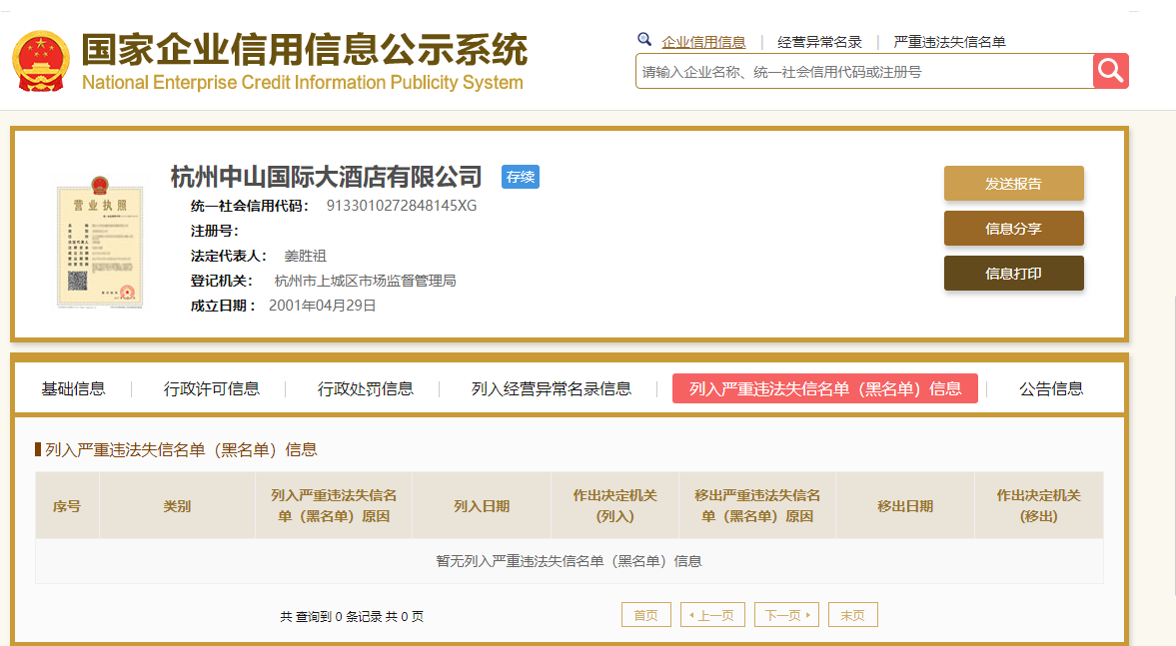
Task: Click the 作出决定机关(移出) column header
Action: pos(1039,506)
